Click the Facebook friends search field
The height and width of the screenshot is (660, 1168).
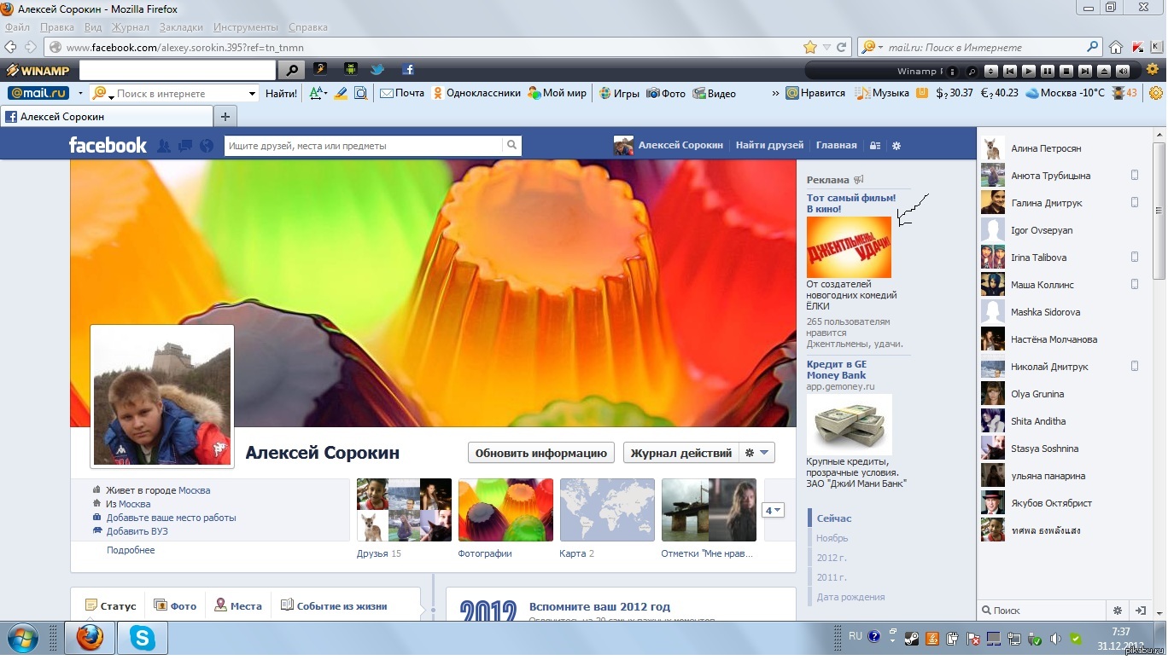click(364, 146)
